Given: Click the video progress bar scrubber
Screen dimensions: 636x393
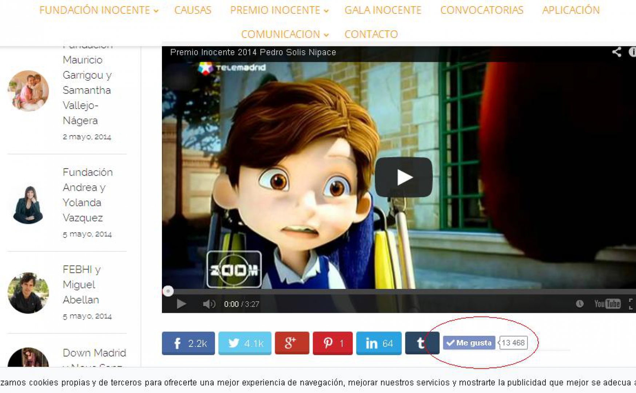Looking at the screenshot, I should click(168, 291).
